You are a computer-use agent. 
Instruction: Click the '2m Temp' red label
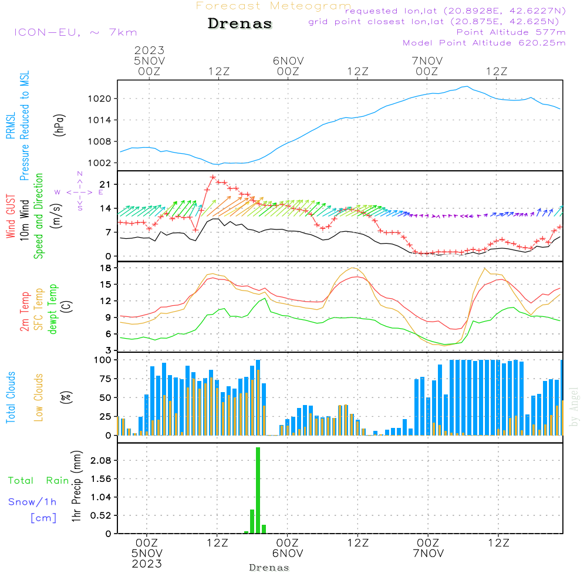click(x=24, y=312)
